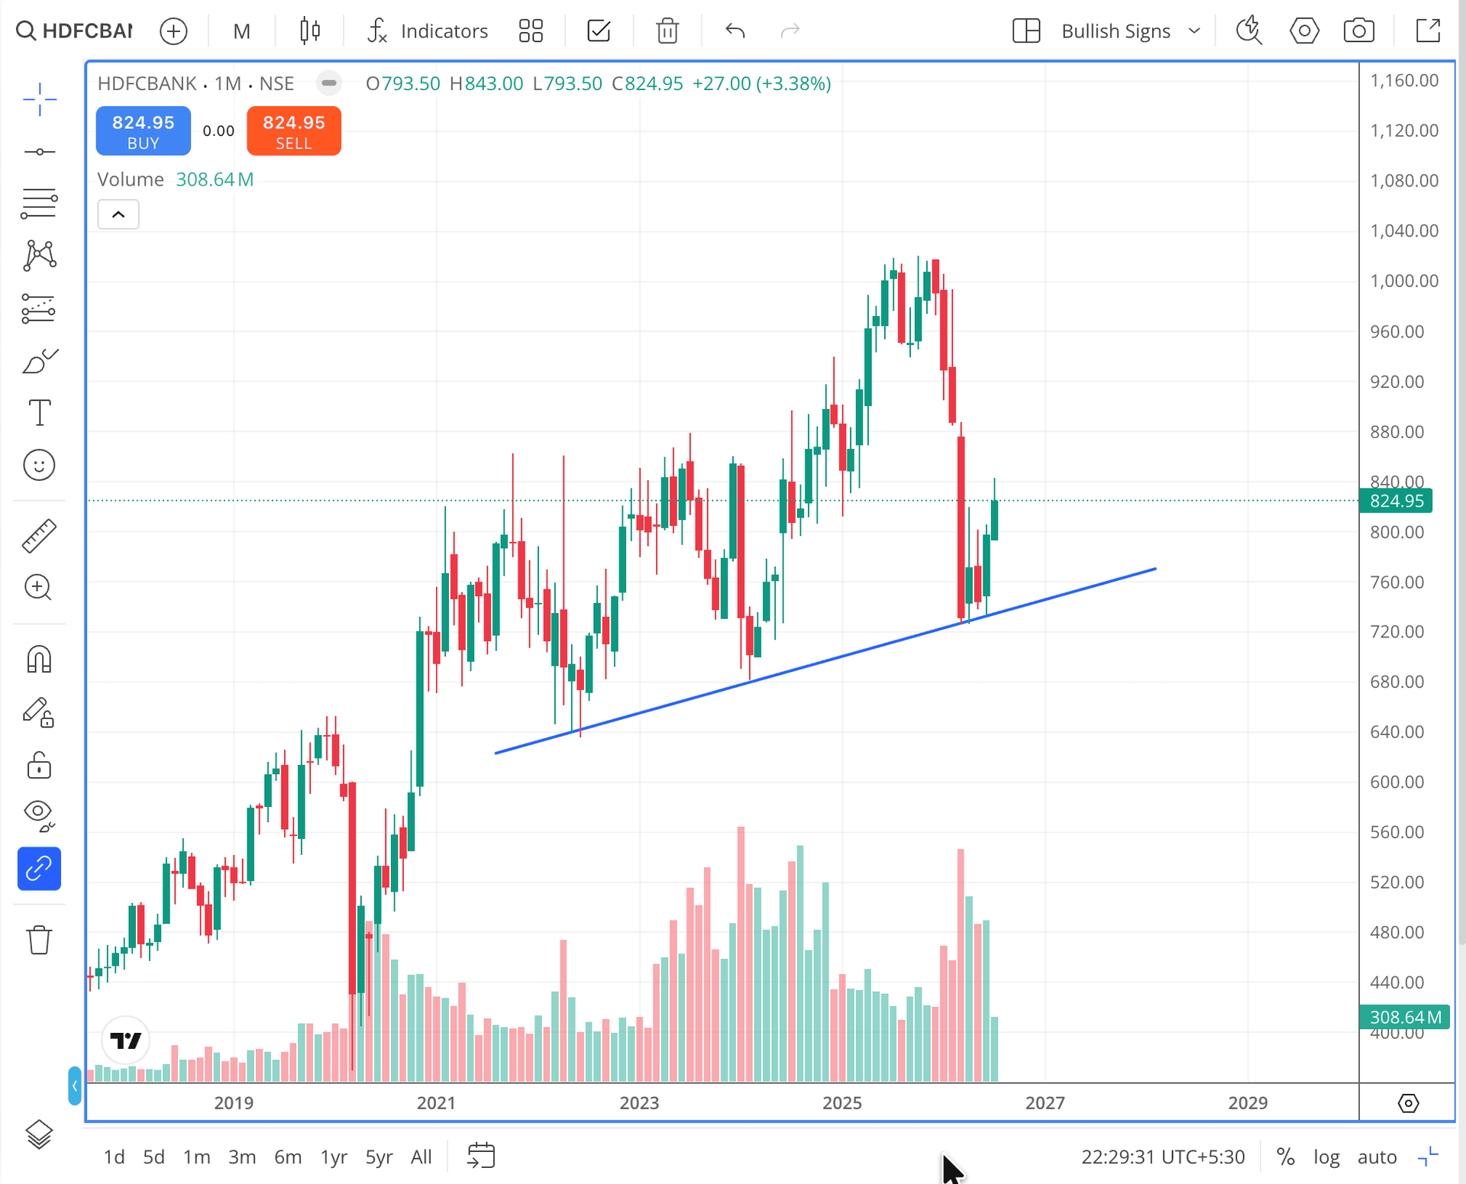The width and height of the screenshot is (1466, 1184).
Task: Toggle magnet mode for drawings
Action: click(x=39, y=659)
